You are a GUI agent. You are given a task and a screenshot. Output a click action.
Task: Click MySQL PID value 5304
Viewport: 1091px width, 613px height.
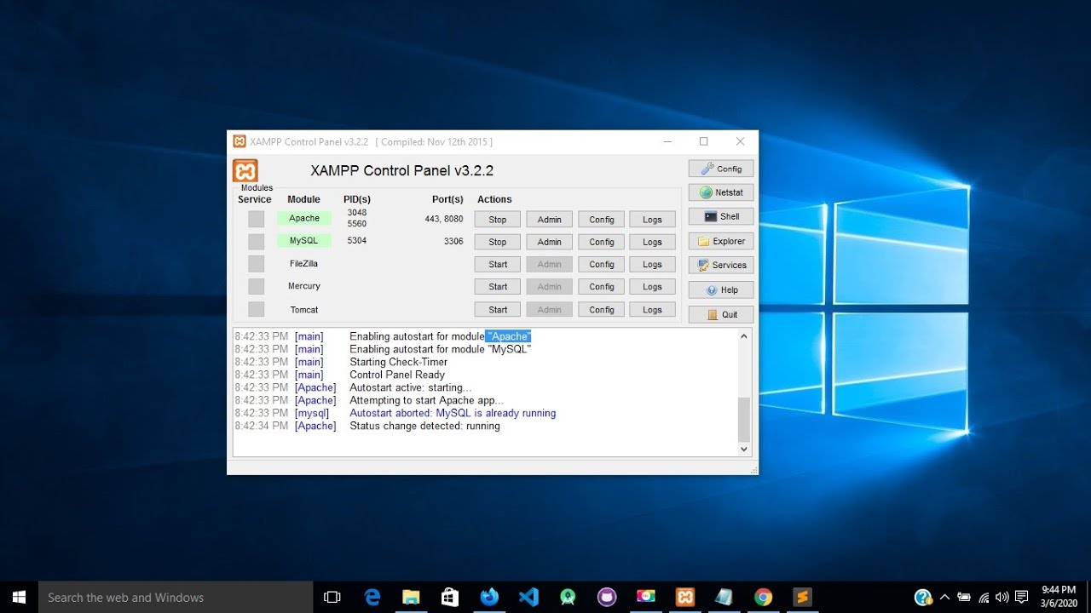(357, 241)
